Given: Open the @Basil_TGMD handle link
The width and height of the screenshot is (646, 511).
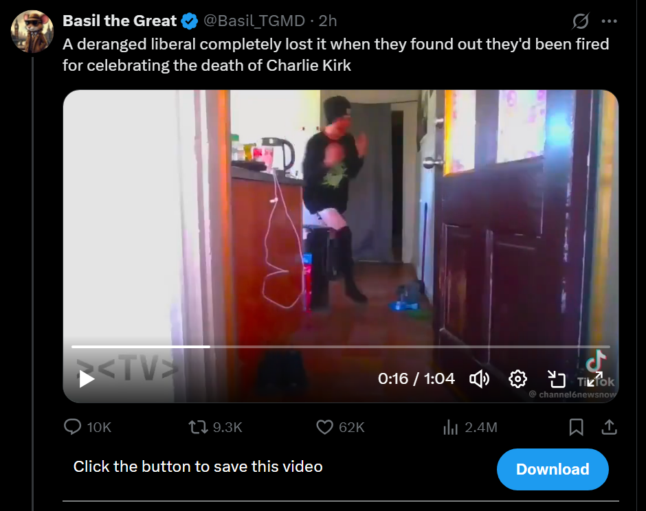Looking at the screenshot, I should [x=254, y=21].
